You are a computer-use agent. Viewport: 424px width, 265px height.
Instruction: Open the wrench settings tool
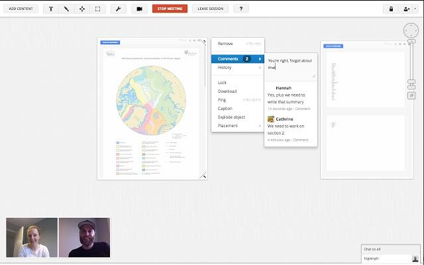pos(119,9)
